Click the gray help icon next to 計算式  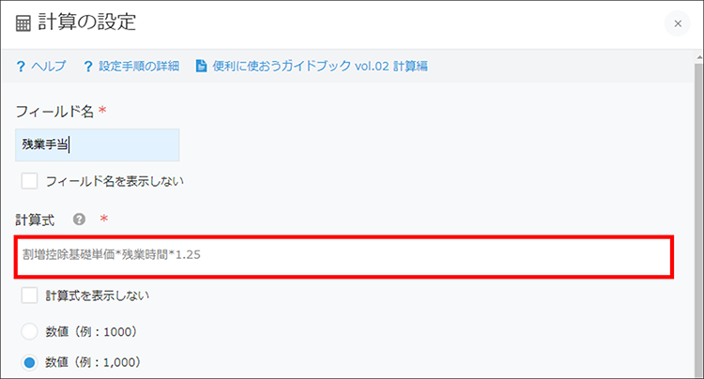tap(79, 220)
